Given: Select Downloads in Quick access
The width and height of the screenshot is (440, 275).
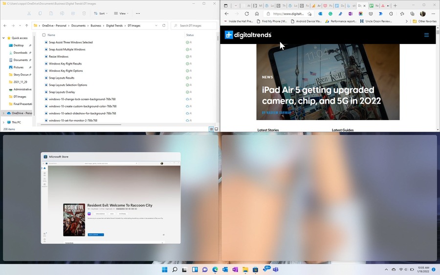Looking at the screenshot, I should pos(20,53).
